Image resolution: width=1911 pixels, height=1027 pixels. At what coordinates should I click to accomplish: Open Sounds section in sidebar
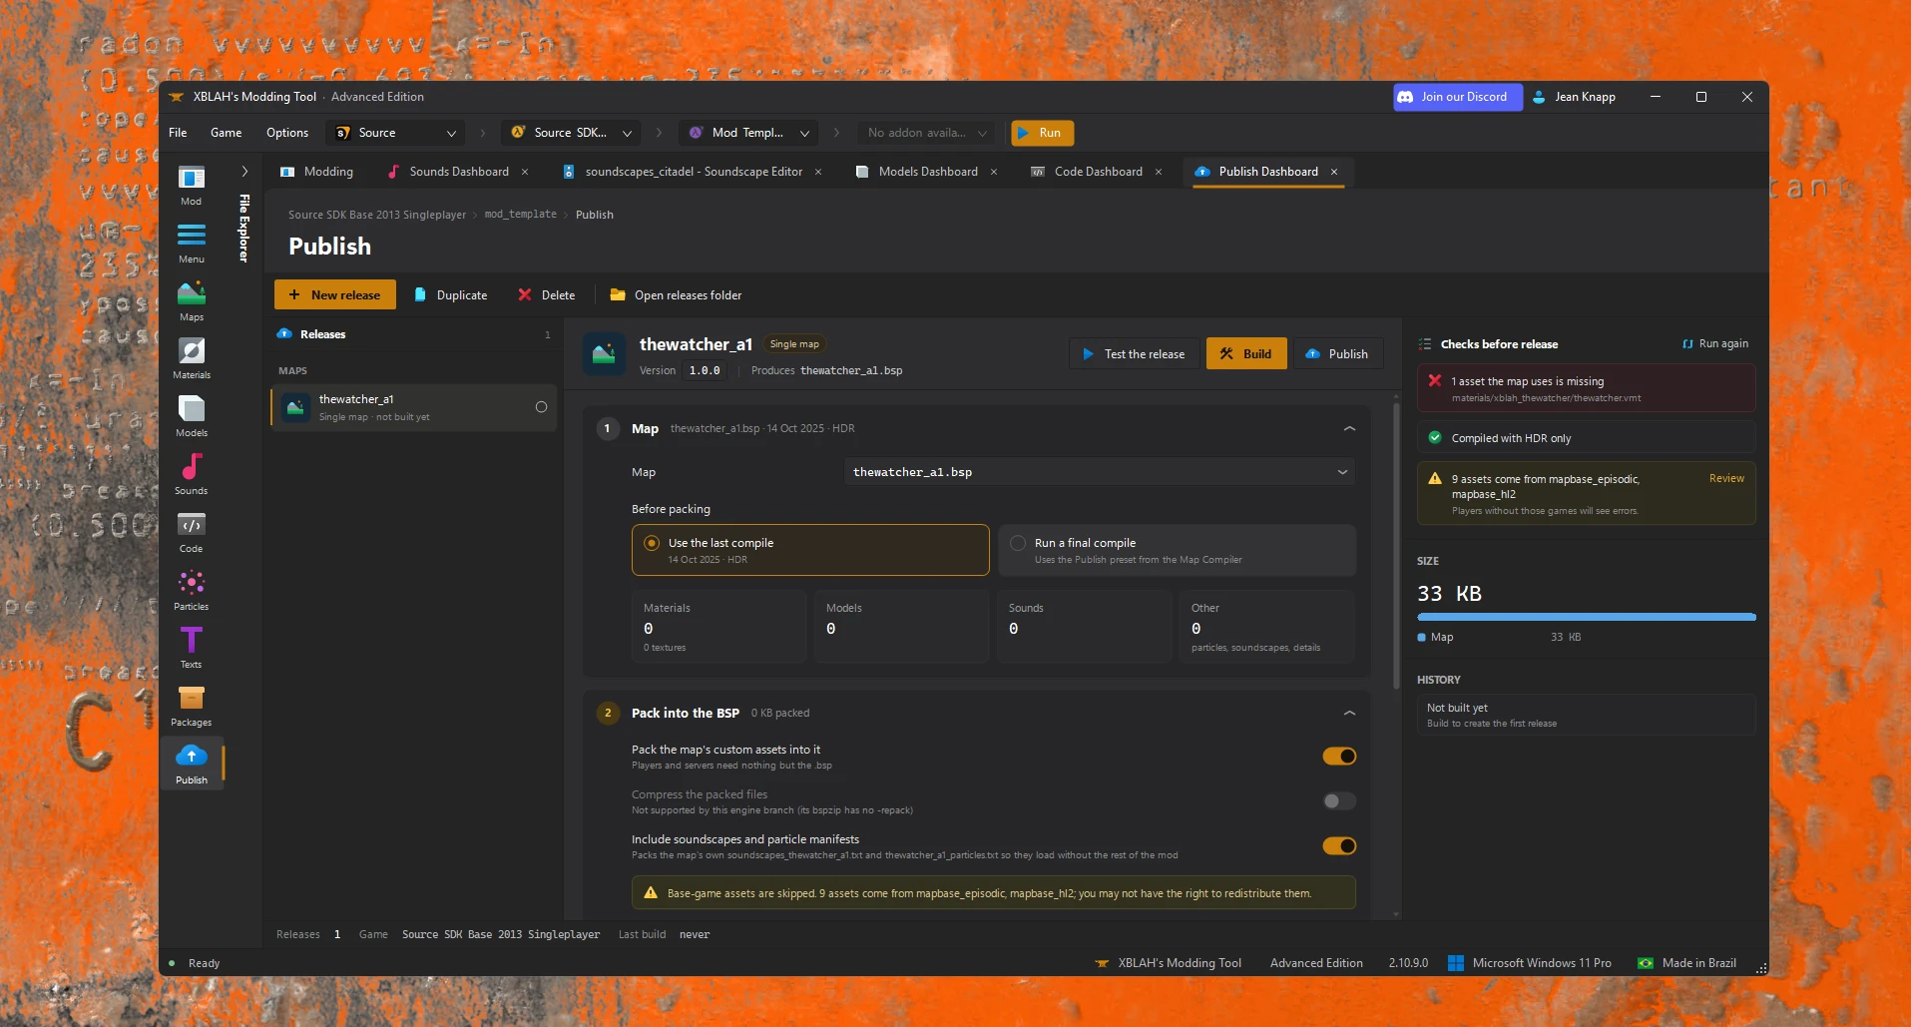(192, 475)
